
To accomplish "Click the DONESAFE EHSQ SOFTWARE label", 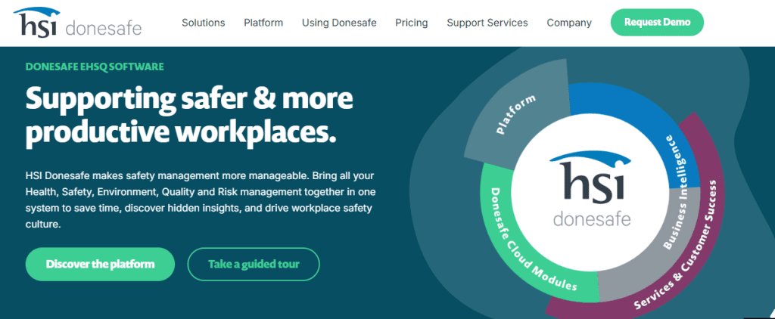I will [95, 67].
